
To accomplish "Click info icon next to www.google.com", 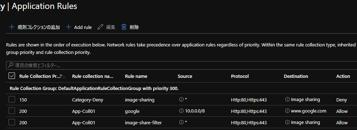I will [287, 111].
